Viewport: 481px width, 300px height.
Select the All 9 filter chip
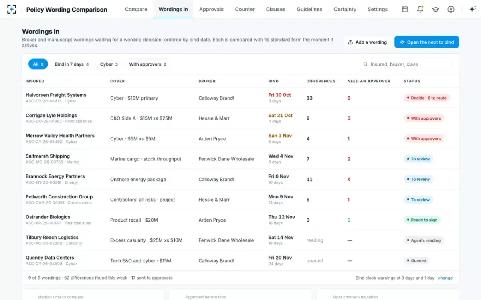click(x=38, y=64)
